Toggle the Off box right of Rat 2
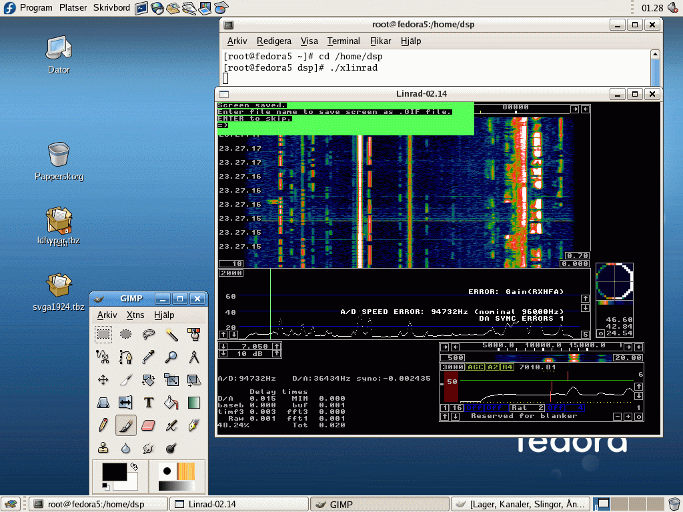This screenshot has height=512, width=683. tap(556, 408)
